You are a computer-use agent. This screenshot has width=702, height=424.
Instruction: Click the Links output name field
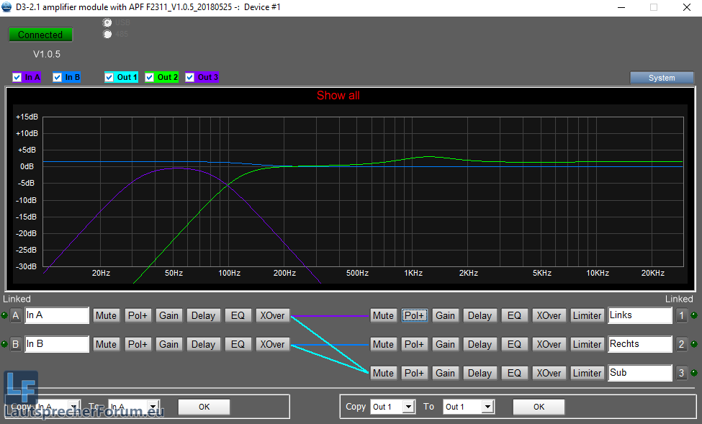639,315
